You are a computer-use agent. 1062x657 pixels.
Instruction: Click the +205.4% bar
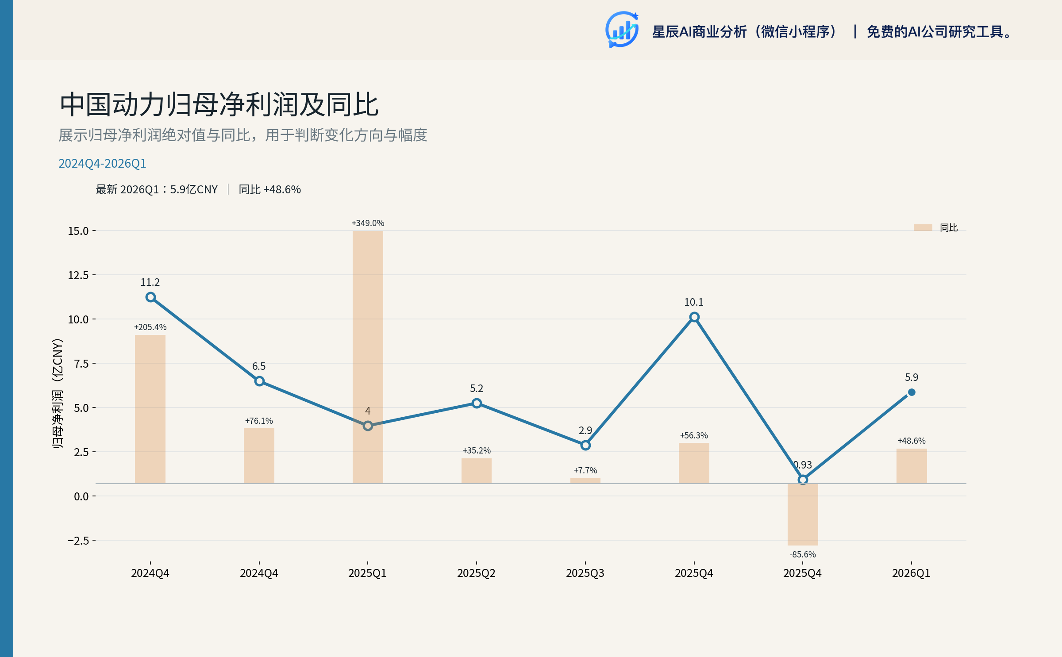150,409
